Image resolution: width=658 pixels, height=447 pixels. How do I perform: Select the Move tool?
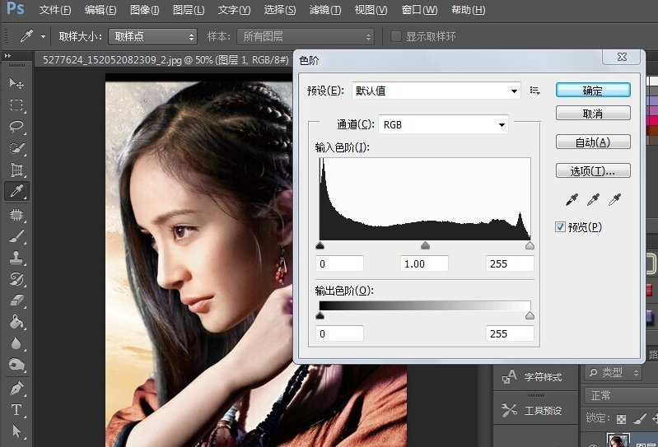click(16, 83)
